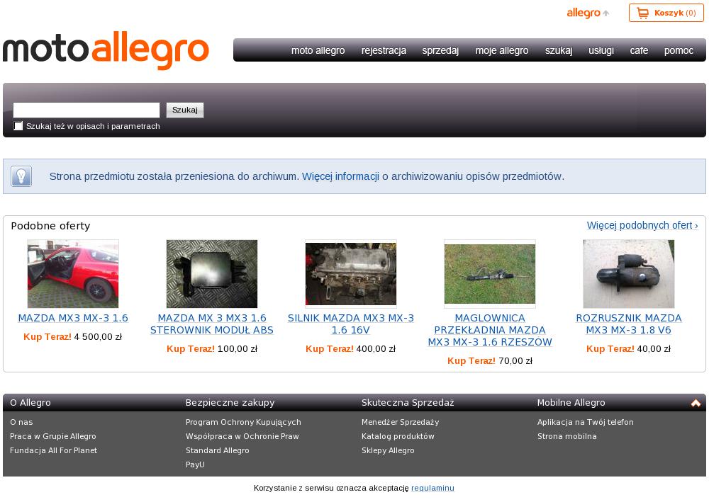Click the Bezpieczne zakupy footer heading
This screenshot has width=709, height=502.
pyautogui.click(x=230, y=403)
